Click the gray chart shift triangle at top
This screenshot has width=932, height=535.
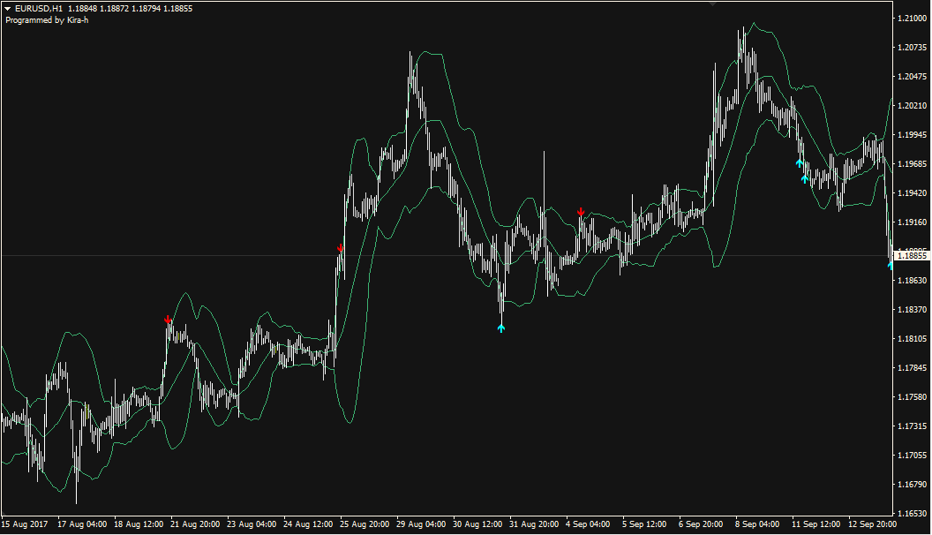pyautogui.click(x=713, y=4)
